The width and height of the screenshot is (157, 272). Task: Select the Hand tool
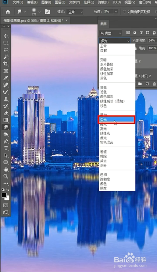[x=6, y=169]
